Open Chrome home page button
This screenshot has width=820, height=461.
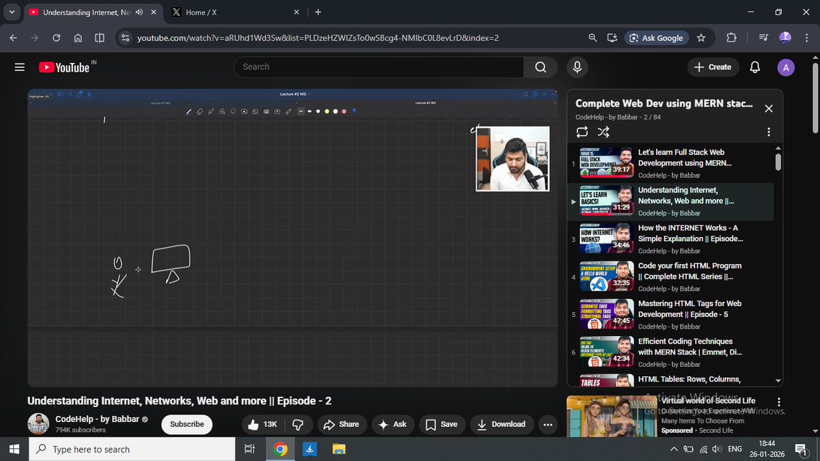pyautogui.click(x=78, y=38)
